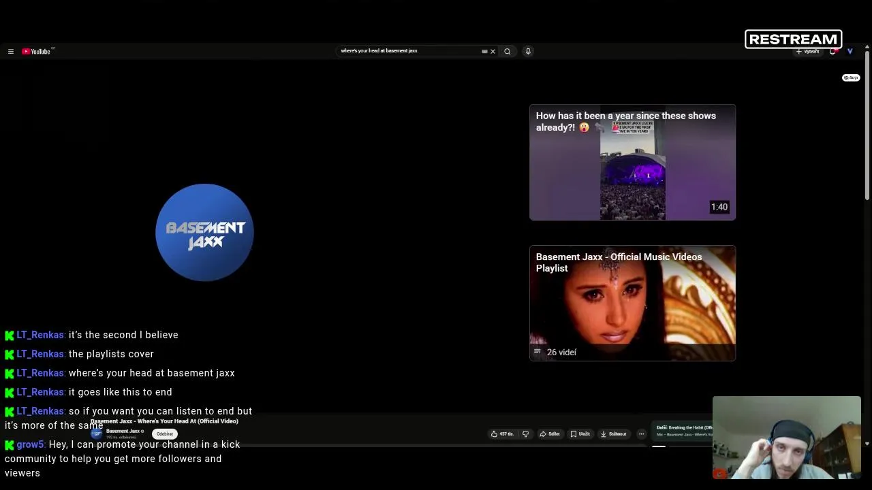The image size is (872, 490).
Task: Open the on-screen keyboard icon in search box
Action: [x=484, y=51]
